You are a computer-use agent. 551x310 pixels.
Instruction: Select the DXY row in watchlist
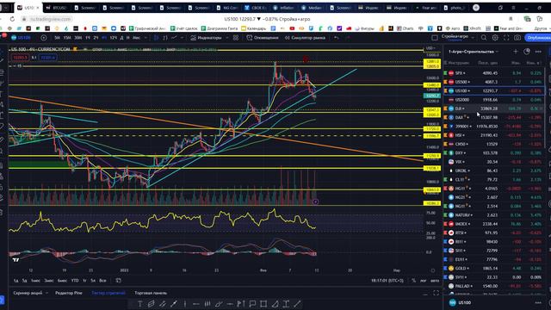click(x=494, y=153)
